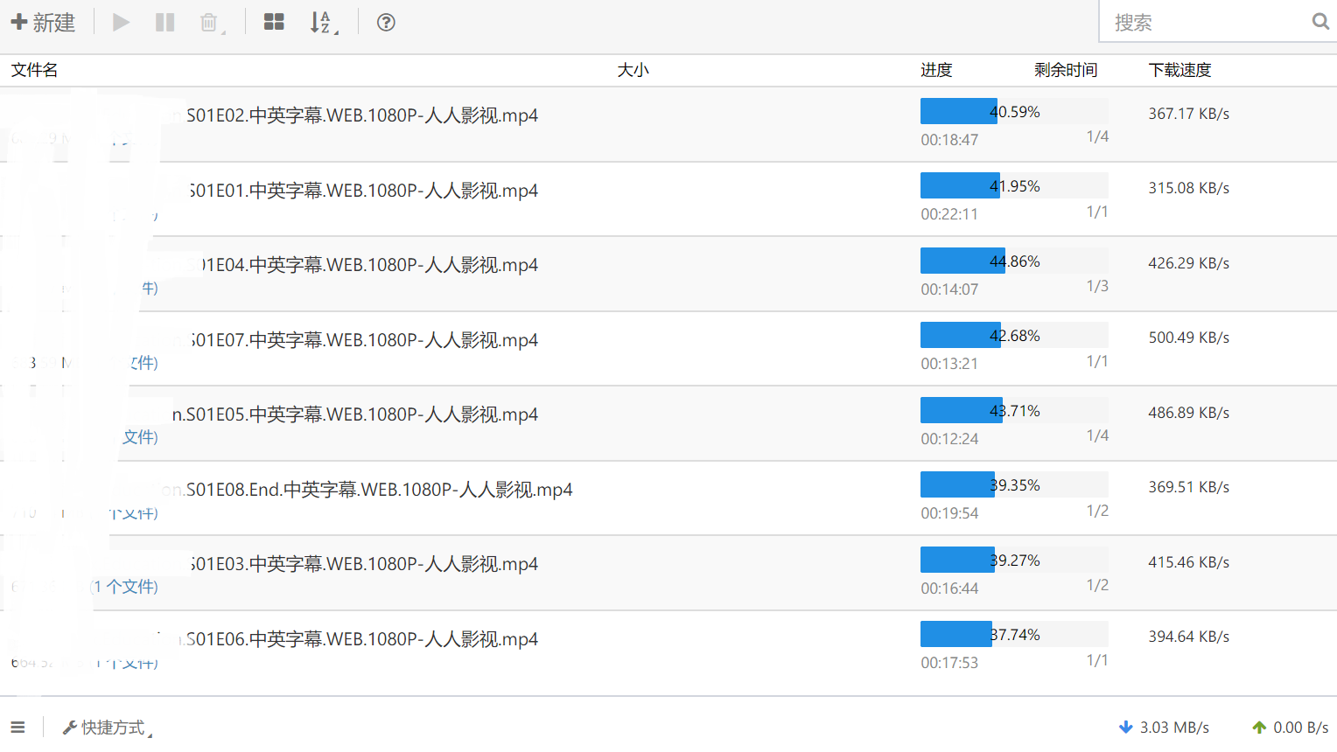Click remaining time 00:17:53

[949, 663]
